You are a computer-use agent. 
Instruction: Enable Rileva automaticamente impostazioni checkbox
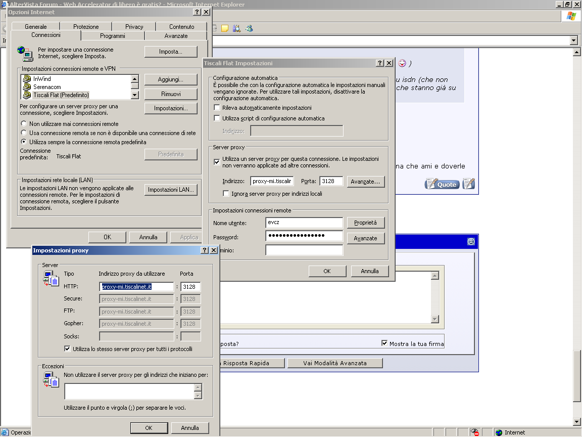pos(217,108)
